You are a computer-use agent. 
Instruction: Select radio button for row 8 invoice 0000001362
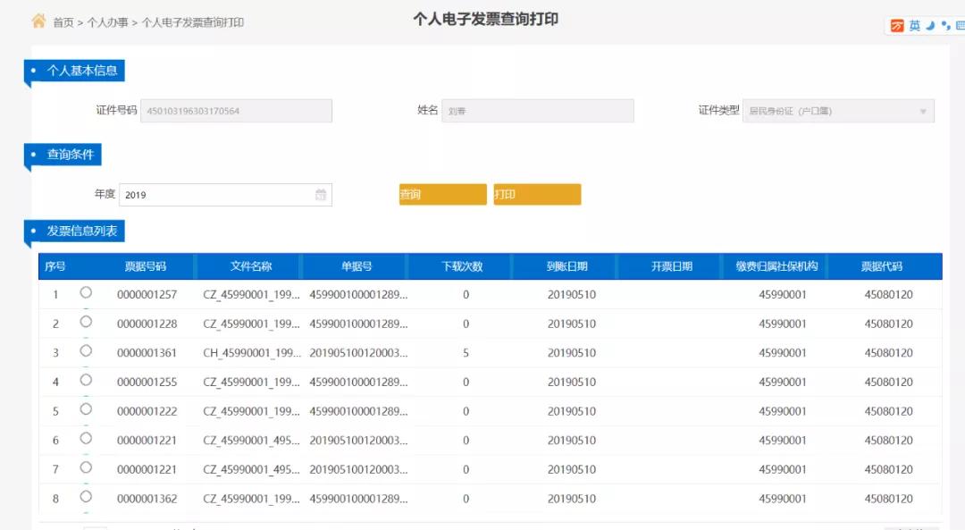86,497
